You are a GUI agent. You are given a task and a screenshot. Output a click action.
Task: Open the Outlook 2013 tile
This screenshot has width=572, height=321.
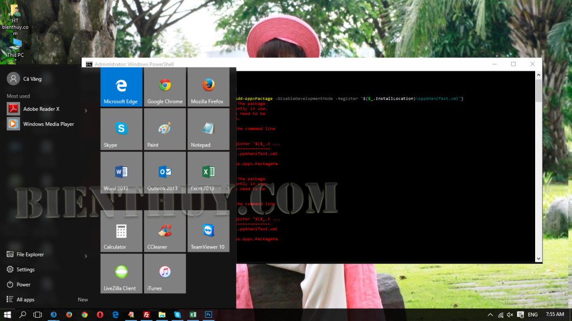coord(165,173)
